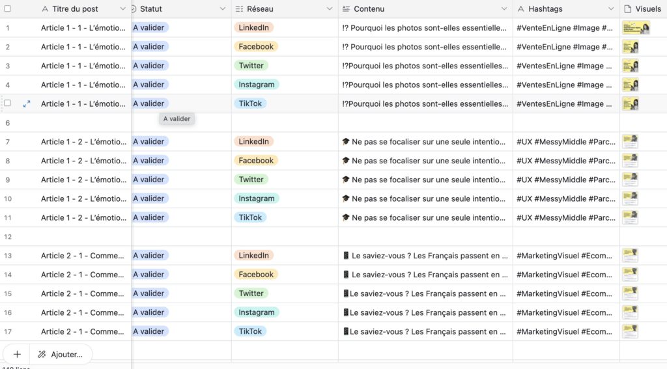Select the #MarketingVisuel cell in row 15

coord(566,294)
